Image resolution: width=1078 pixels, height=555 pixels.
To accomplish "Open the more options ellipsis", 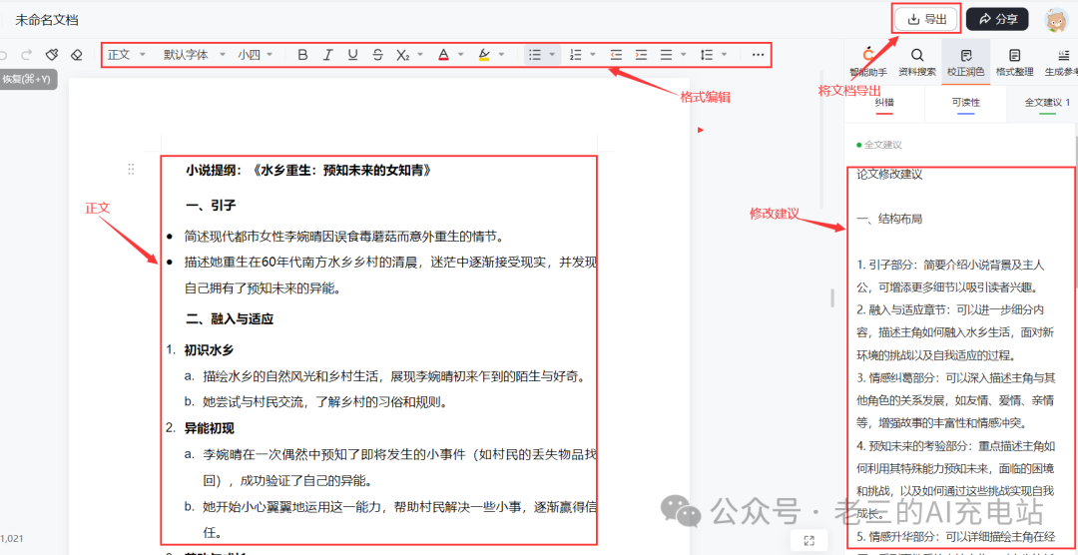I will pos(758,55).
